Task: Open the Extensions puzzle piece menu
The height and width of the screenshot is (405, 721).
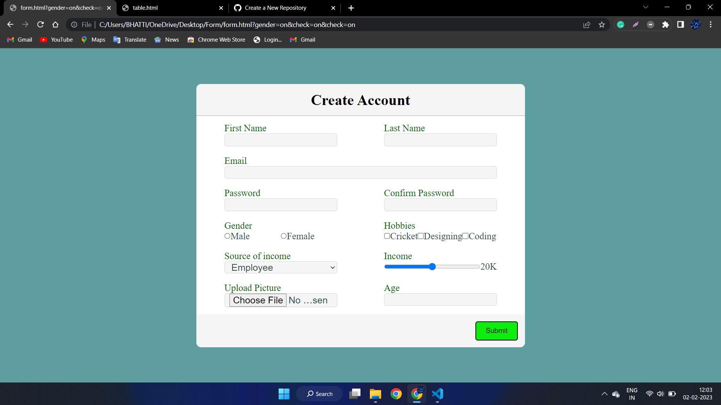Action: 665,25
